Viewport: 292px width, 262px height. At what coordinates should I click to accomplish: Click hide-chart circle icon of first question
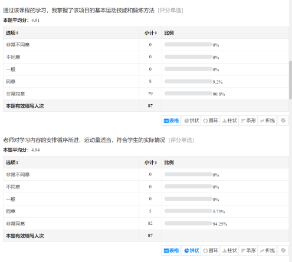(283, 121)
